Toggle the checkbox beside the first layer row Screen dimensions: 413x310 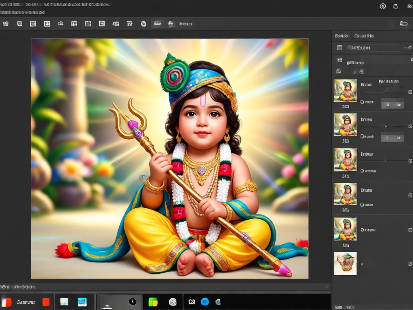(410, 92)
